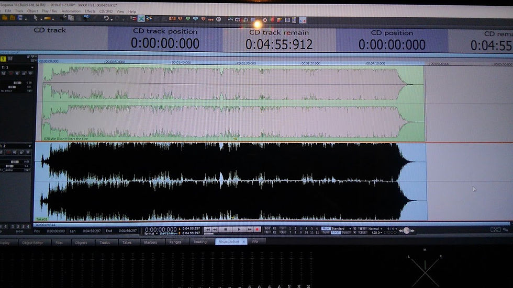
Task: Select the Take01 audio object on track 2
Action: pos(230,181)
